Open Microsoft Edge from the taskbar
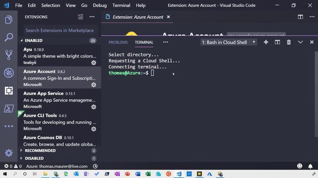The height and width of the screenshot is (178, 318). (x=66, y=174)
